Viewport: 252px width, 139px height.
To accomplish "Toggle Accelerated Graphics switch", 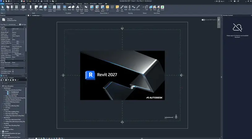I will point(203,20).
